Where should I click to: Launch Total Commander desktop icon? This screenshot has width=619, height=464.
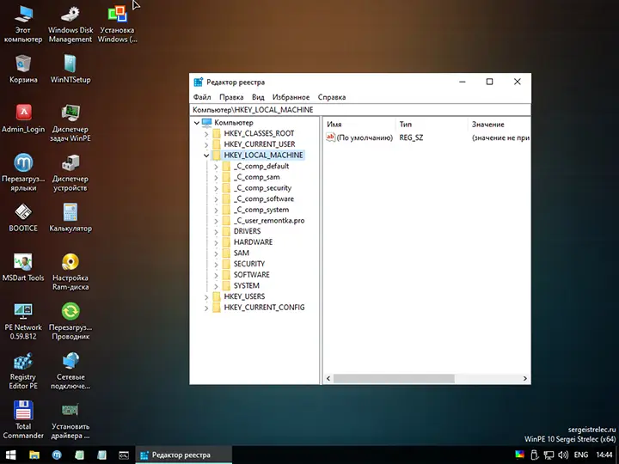(x=23, y=420)
